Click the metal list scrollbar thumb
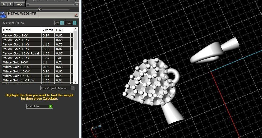 [x=76, y=41]
